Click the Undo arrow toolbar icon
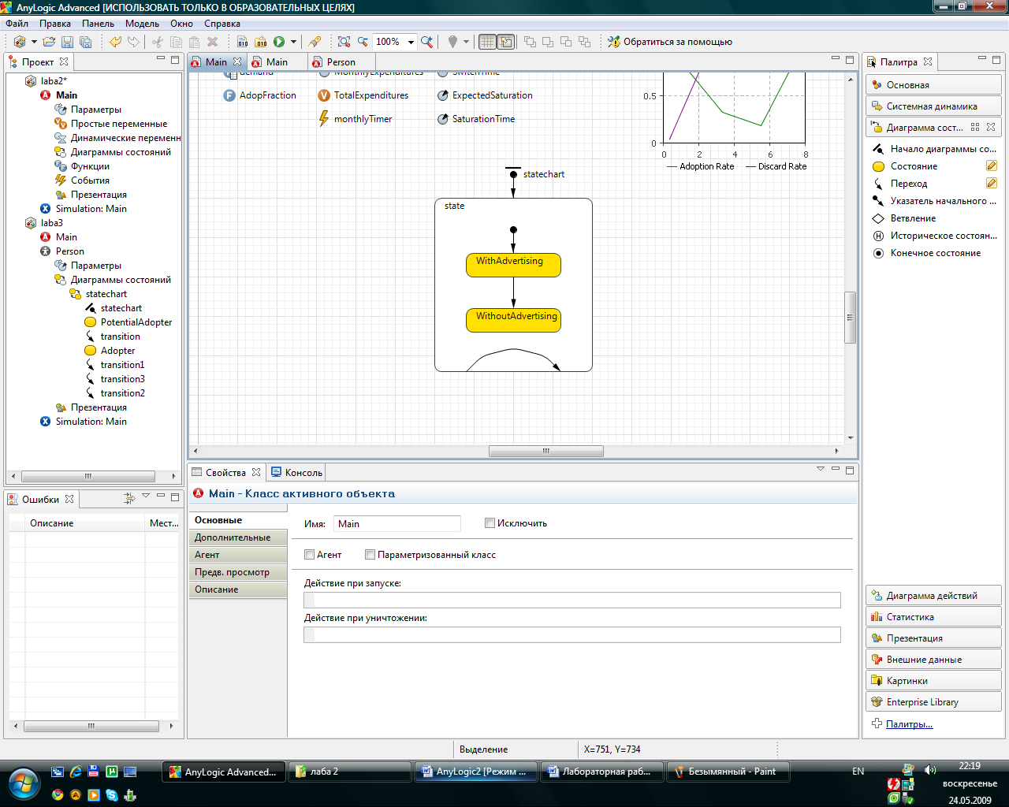 (x=115, y=42)
